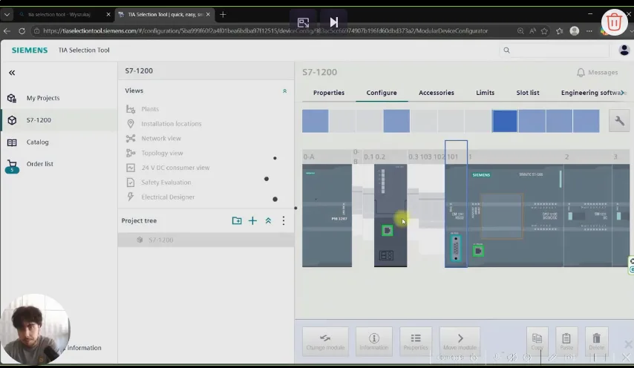This screenshot has width=634, height=368.
Task: Show more tabs with arrow
Action: click(623, 93)
